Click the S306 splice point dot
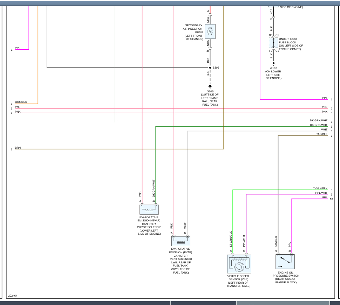Screen dimensions: 340x305 210,68
